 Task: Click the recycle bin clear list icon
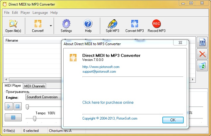click(202, 66)
